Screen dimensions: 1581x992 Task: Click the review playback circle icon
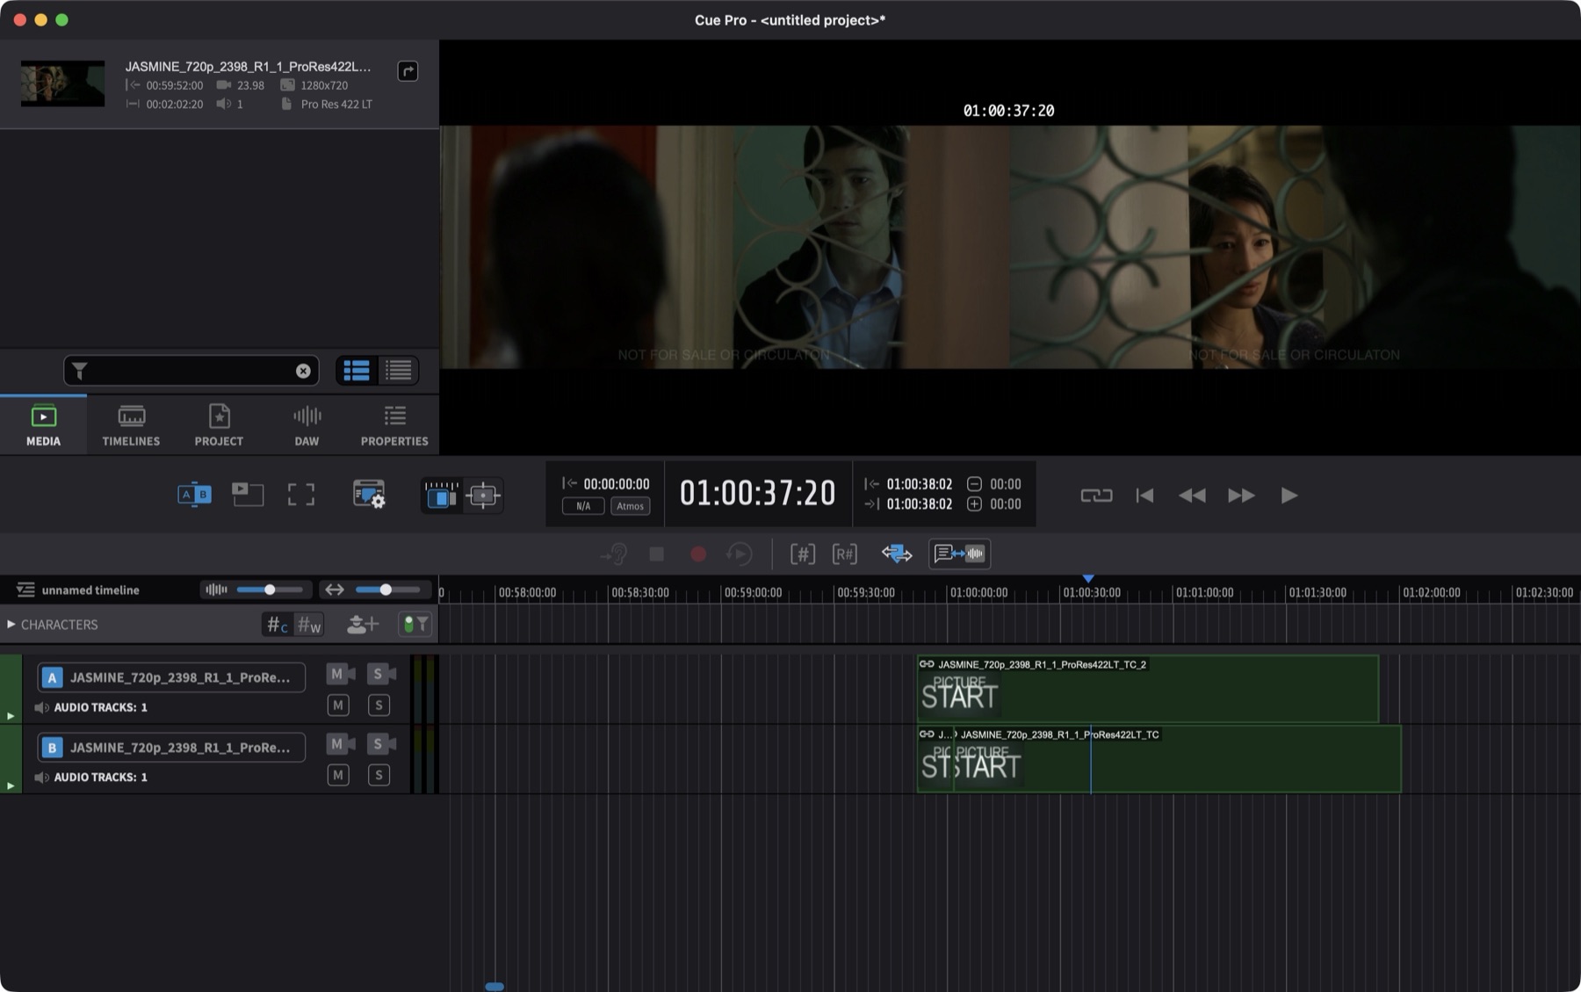tap(740, 554)
